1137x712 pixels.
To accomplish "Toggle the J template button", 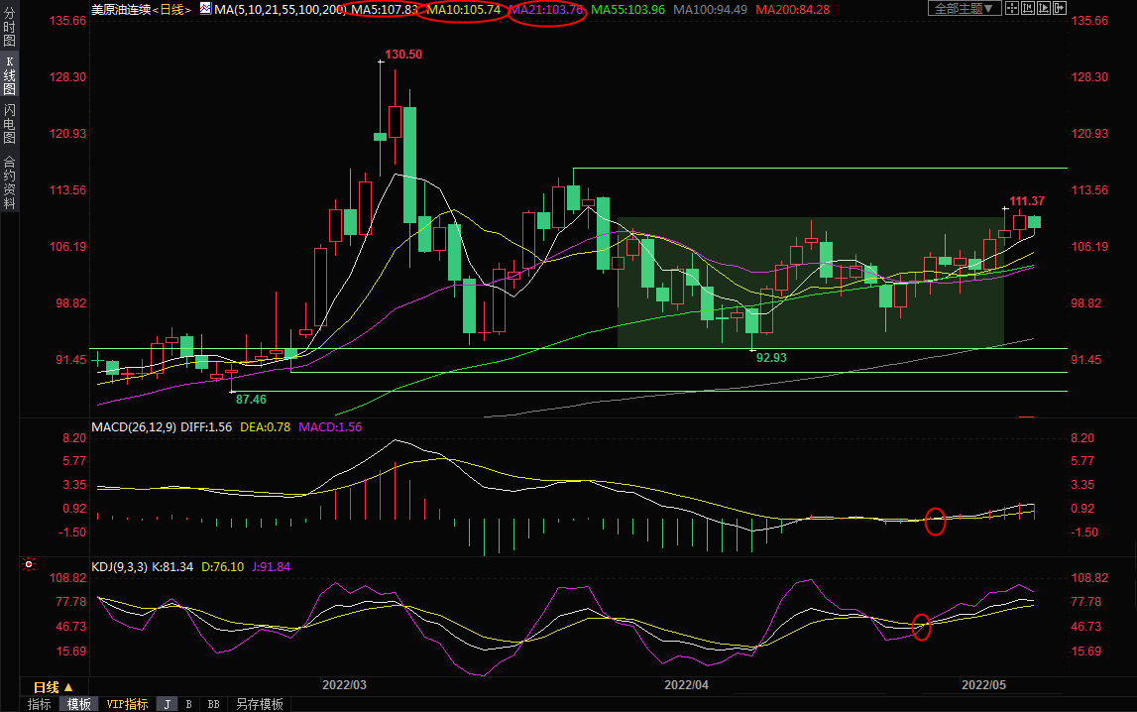I will click(167, 704).
